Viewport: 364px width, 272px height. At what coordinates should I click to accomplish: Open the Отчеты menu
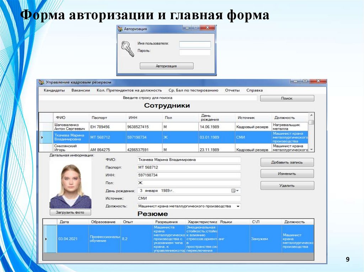click(x=233, y=90)
